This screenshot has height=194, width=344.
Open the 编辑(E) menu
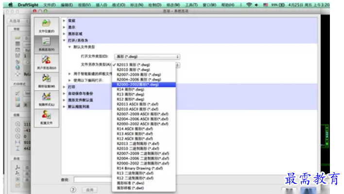[x=67, y=5]
